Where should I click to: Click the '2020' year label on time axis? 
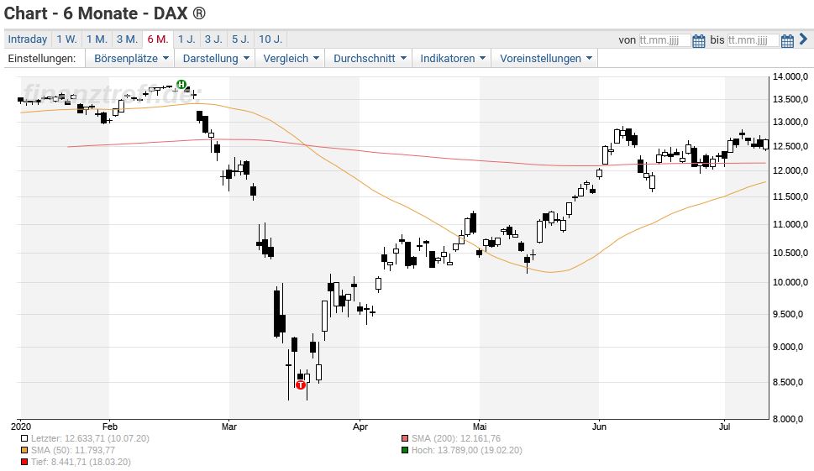point(21,427)
